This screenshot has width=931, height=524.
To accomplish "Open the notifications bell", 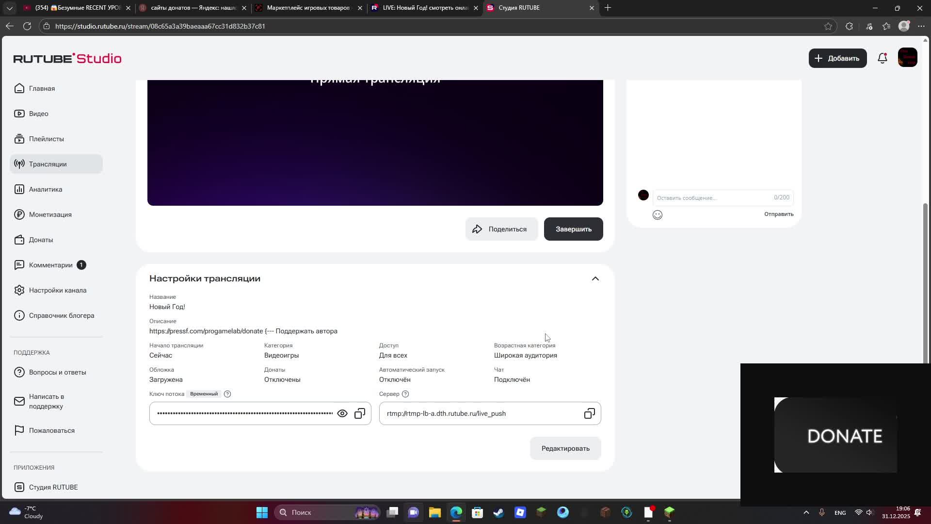I will [883, 58].
